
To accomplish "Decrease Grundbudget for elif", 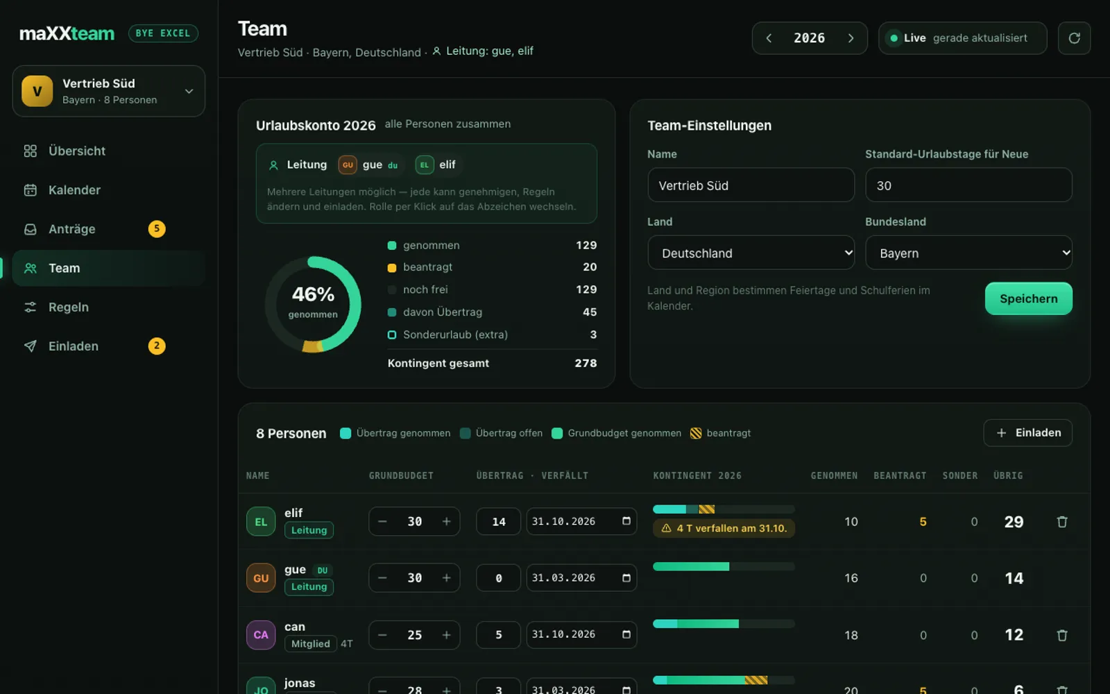I will click(x=382, y=521).
